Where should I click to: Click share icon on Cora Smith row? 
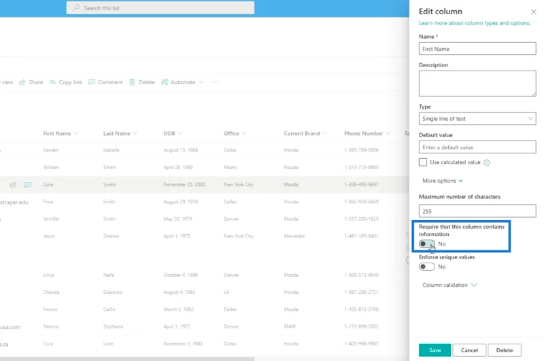pyautogui.click(x=13, y=185)
